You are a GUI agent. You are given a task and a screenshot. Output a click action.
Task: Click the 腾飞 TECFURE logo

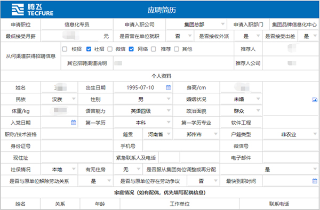33,10
